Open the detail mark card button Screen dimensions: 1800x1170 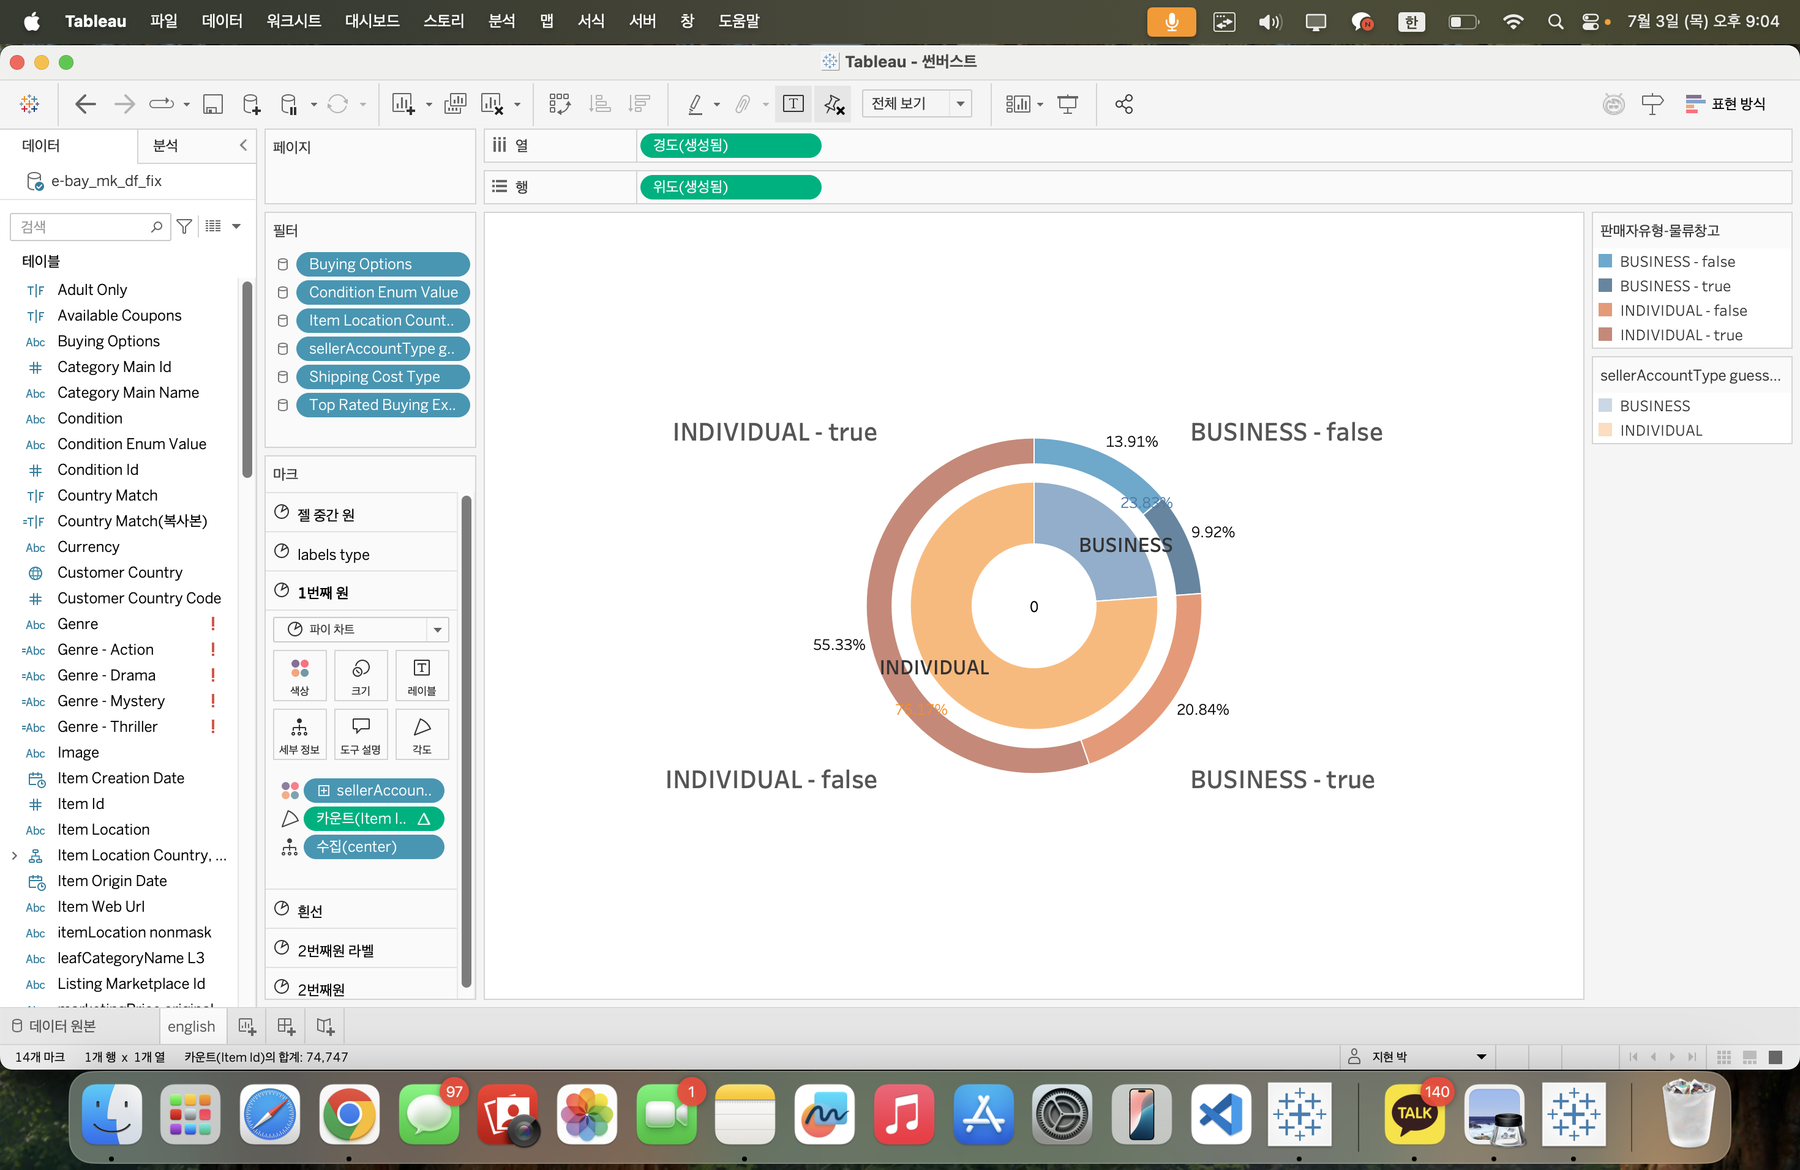click(299, 735)
